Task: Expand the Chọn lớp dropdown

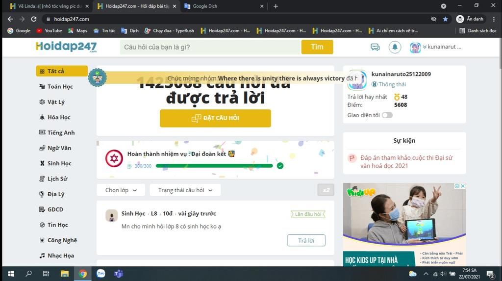Action: [x=121, y=190]
